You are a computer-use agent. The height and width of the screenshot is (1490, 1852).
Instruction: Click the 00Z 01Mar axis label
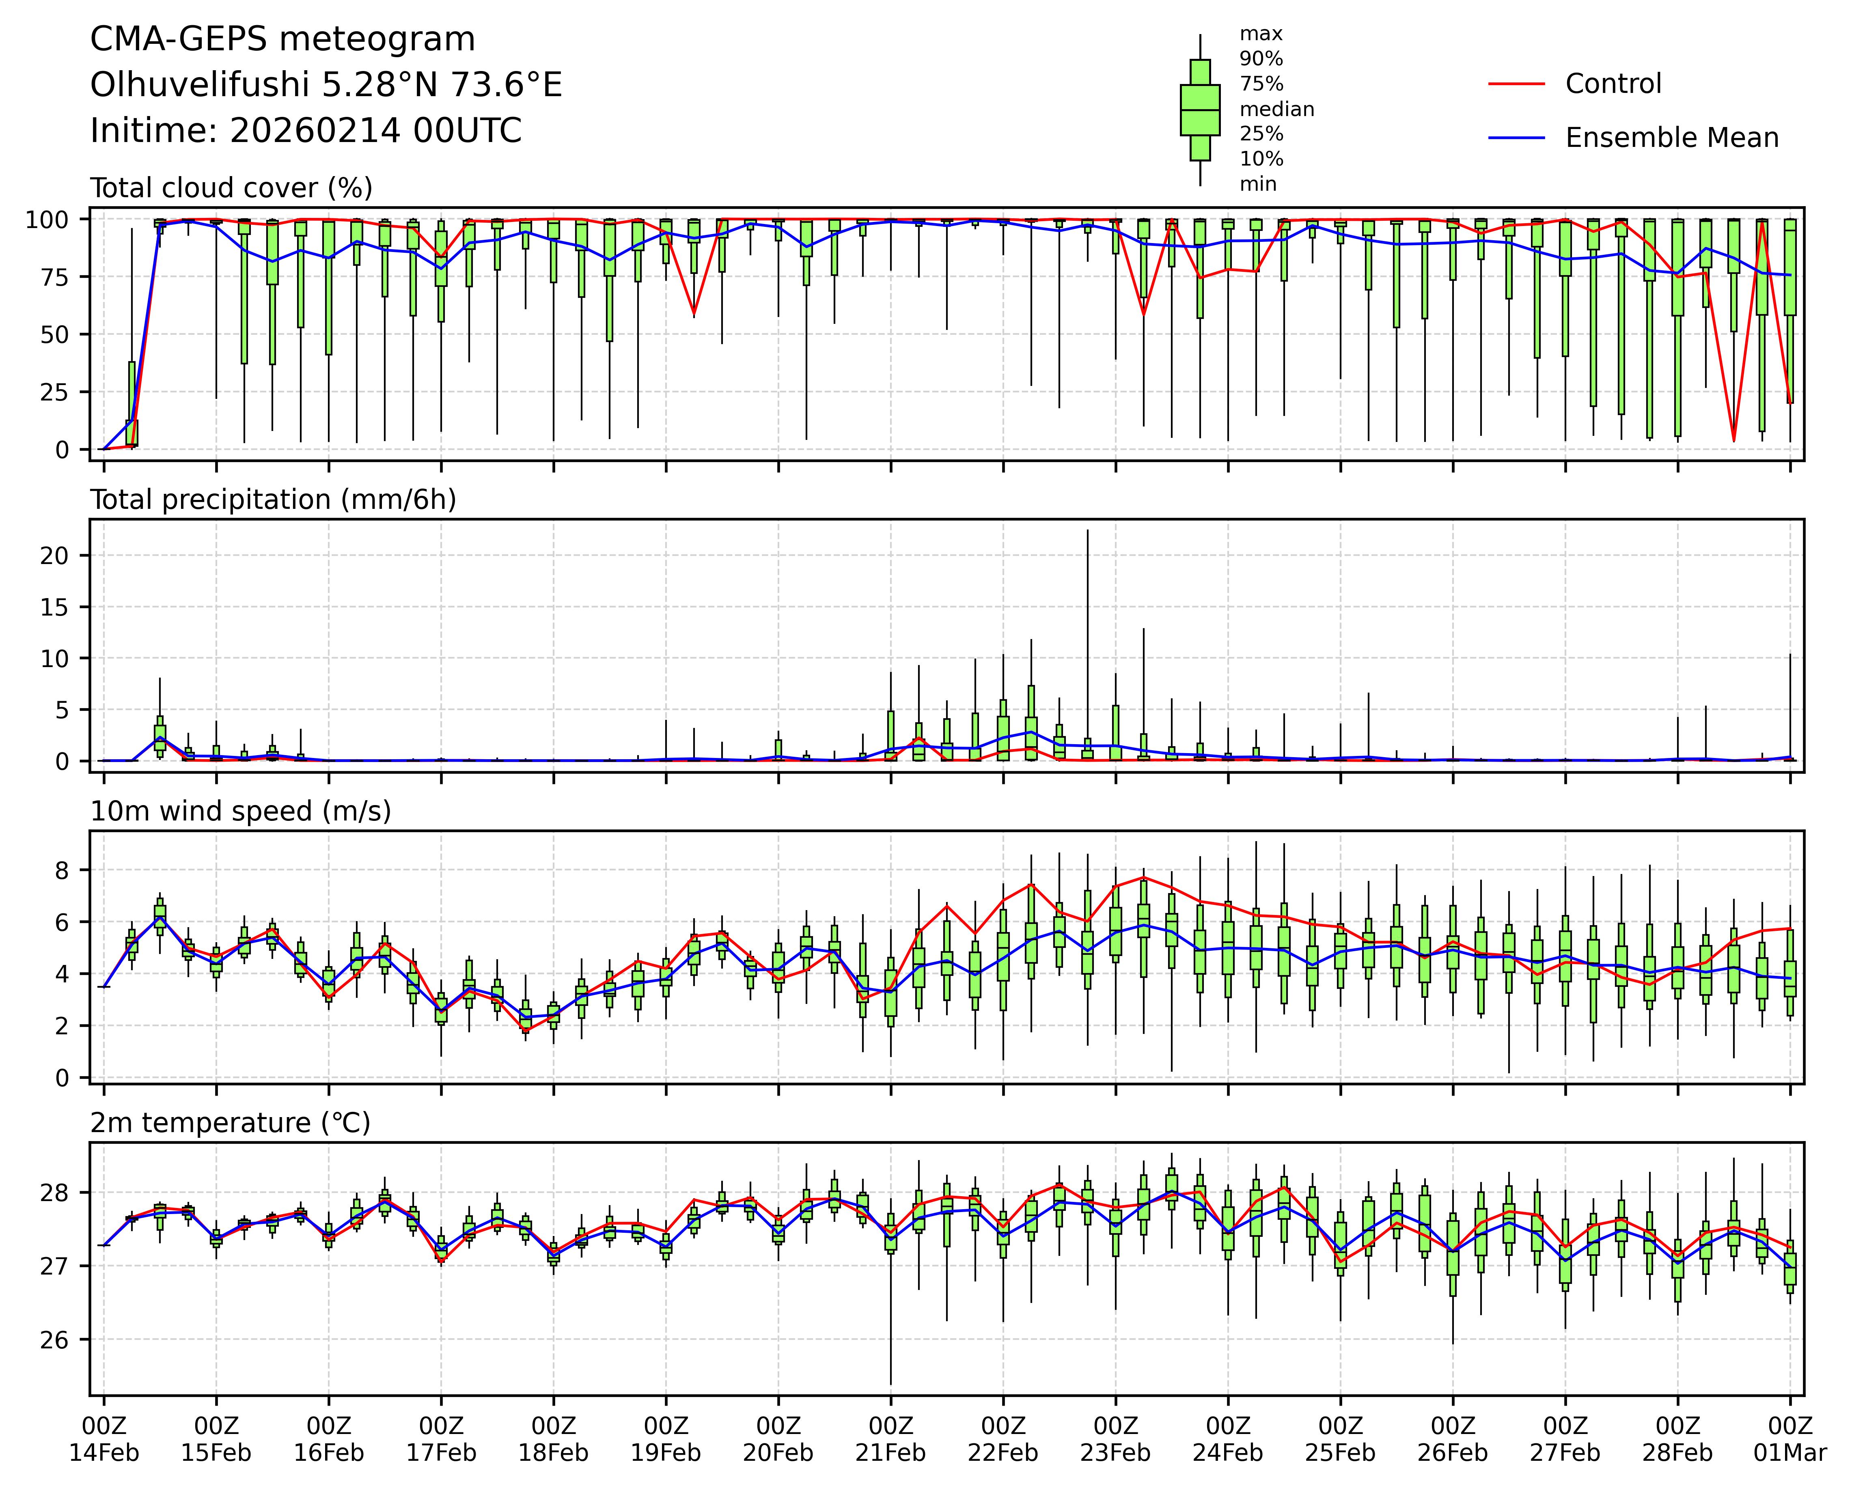1790,1439
